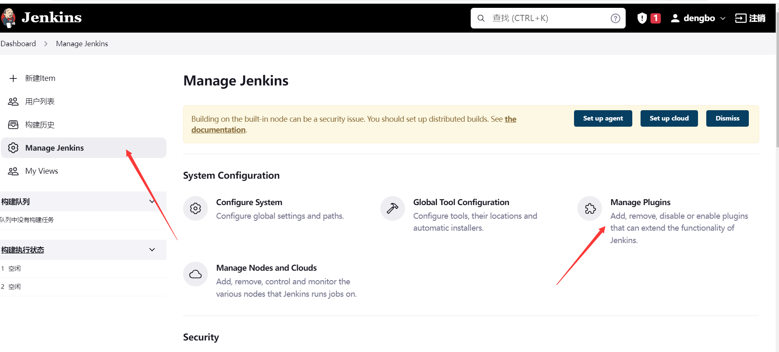Collapse the 构建执行状态 panel chevron
The width and height of the screenshot is (779, 352).
[x=152, y=250]
